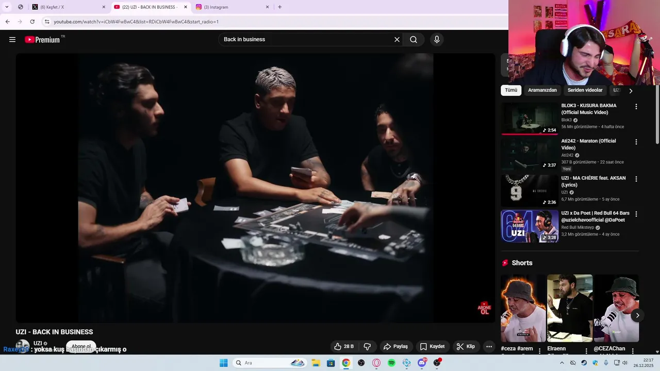Save video with Kaydet button
The width and height of the screenshot is (660, 371).
pos(432,346)
